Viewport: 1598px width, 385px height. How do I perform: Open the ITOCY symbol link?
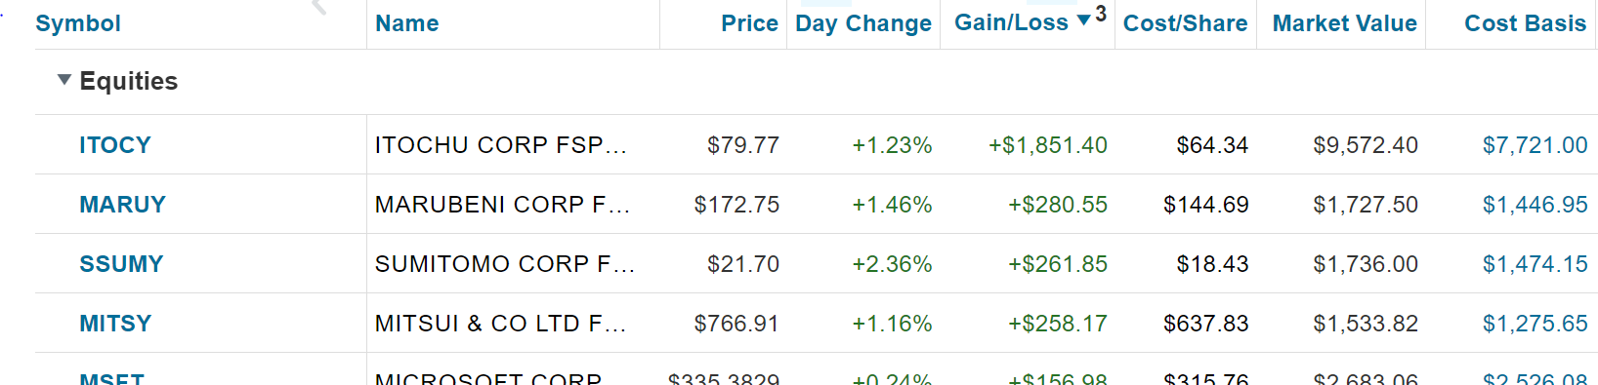click(115, 145)
